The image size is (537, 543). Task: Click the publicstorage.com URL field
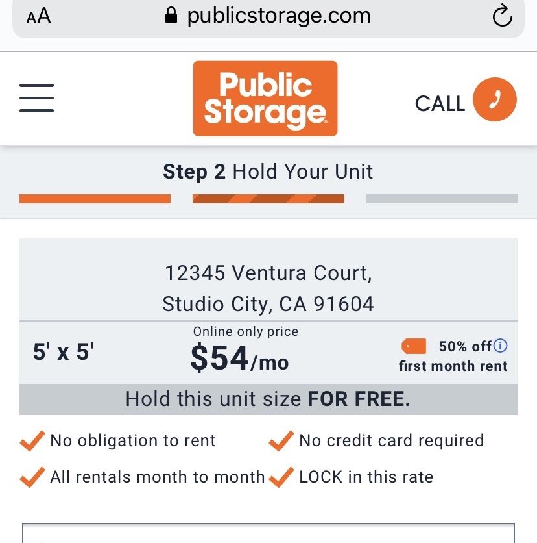coord(279,16)
